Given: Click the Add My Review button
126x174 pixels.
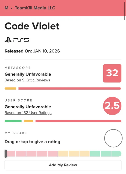Looking at the screenshot, I should pyautogui.click(x=63, y=165).
